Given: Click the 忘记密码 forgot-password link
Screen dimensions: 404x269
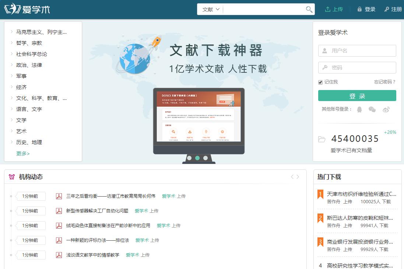Looking at the screenshot, I should coord(384,82).
